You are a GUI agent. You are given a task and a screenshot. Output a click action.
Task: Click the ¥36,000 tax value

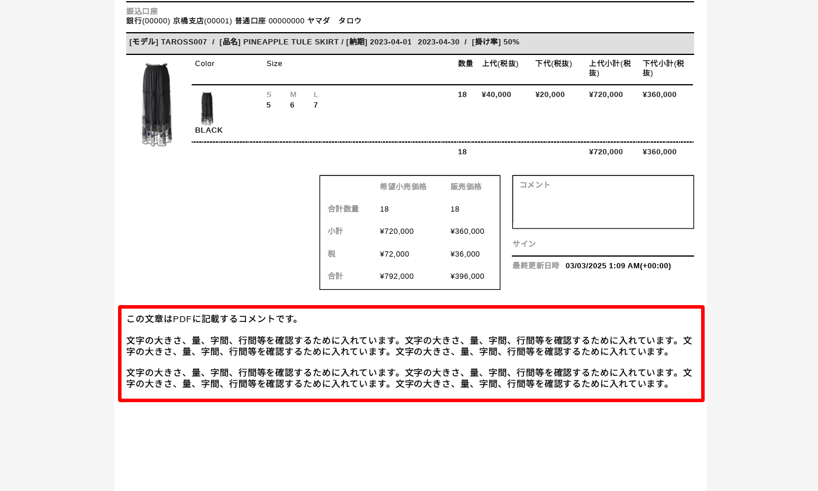[465, 254]
